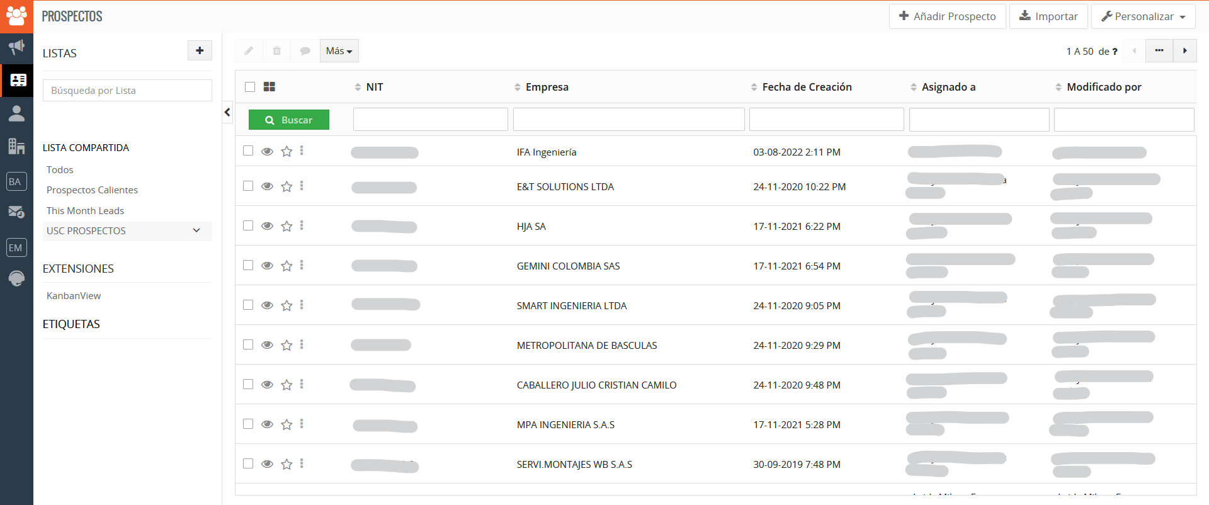Open the Más dropdown menu

[x=339, y=51]
